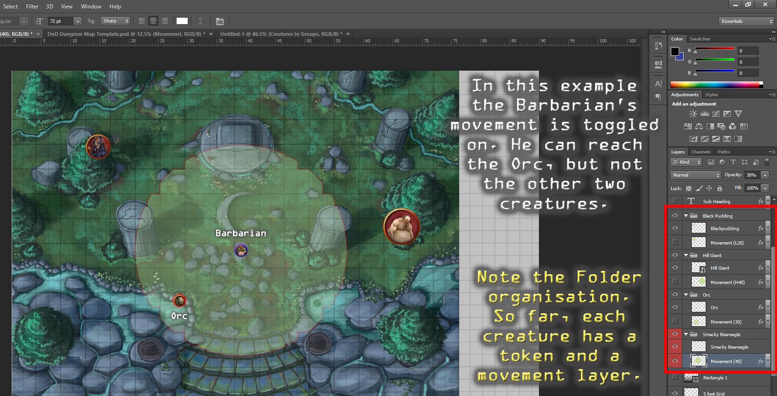The width and height of the screenshot is (777, 396).
Task: Click the white text color swatch
Action: tap(182, 21)
